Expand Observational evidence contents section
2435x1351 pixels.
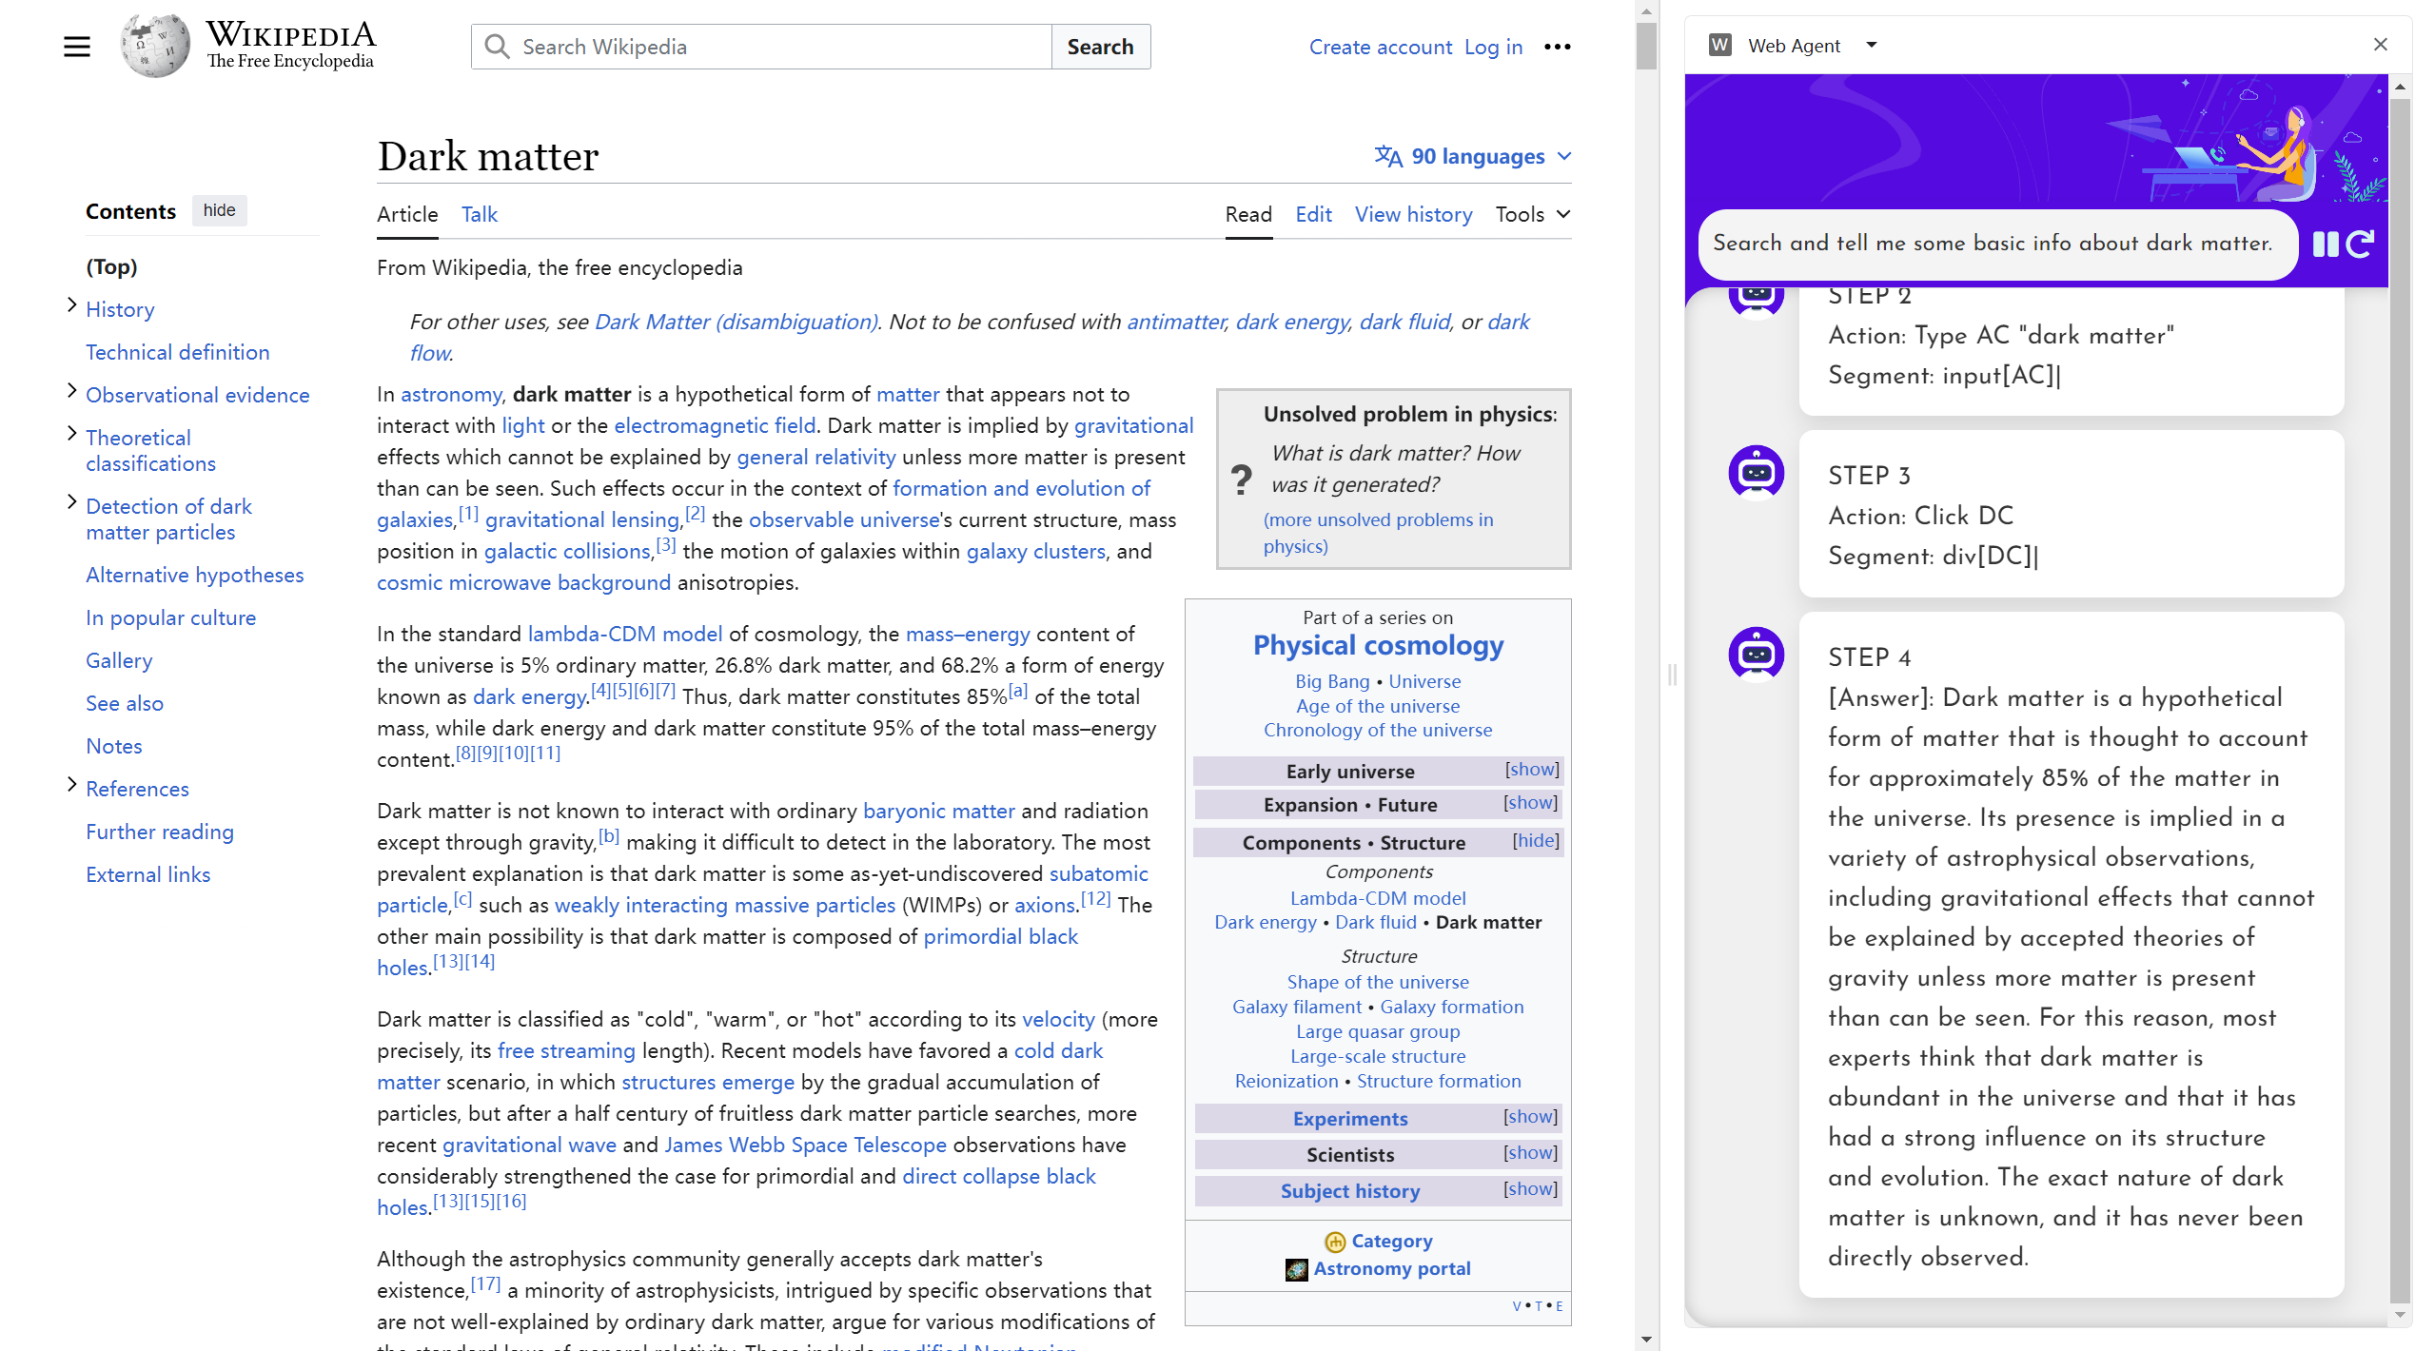(x=71, y=391)
